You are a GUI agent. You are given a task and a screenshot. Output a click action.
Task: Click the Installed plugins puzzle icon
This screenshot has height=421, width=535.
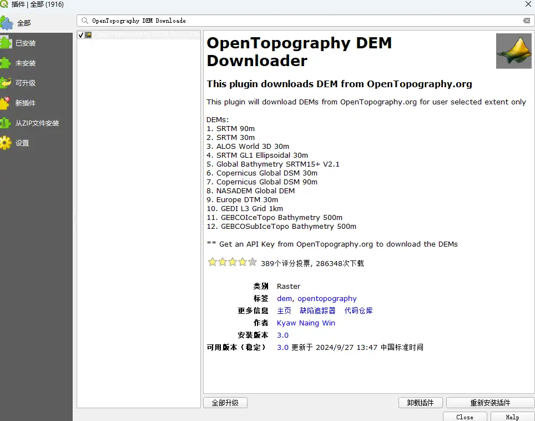(x=6, y=43)
